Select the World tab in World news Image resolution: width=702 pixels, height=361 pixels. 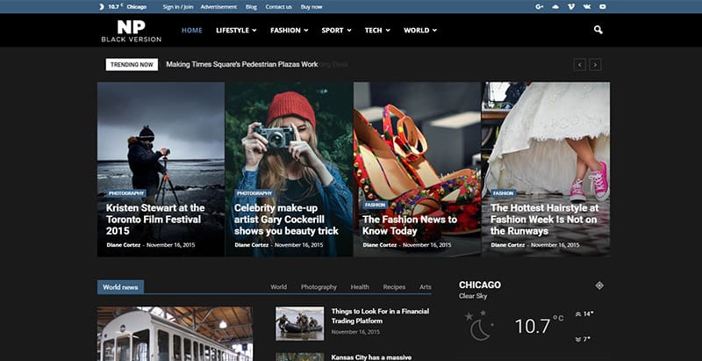tap(278, 286)
